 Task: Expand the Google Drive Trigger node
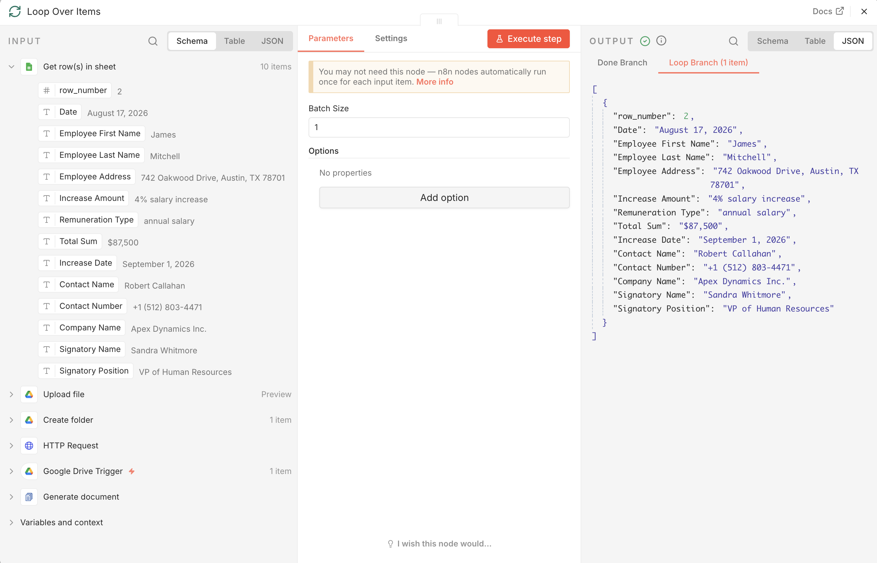pos(11,471)
